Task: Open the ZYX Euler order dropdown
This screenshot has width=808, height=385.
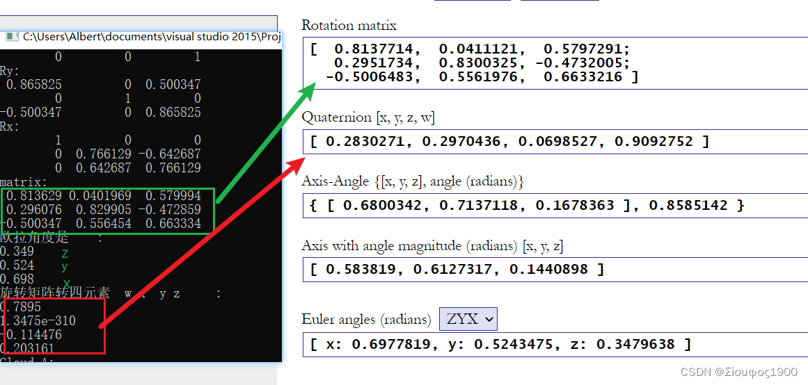Action: click(x=468, y=319)
